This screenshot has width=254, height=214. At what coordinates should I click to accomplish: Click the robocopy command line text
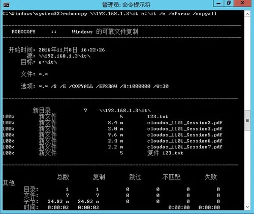110,14
